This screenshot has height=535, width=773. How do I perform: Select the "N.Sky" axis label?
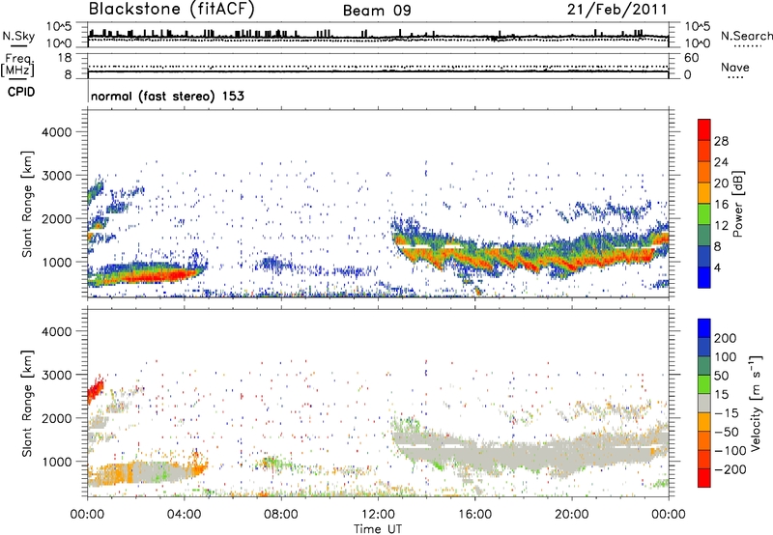point(18,36)
